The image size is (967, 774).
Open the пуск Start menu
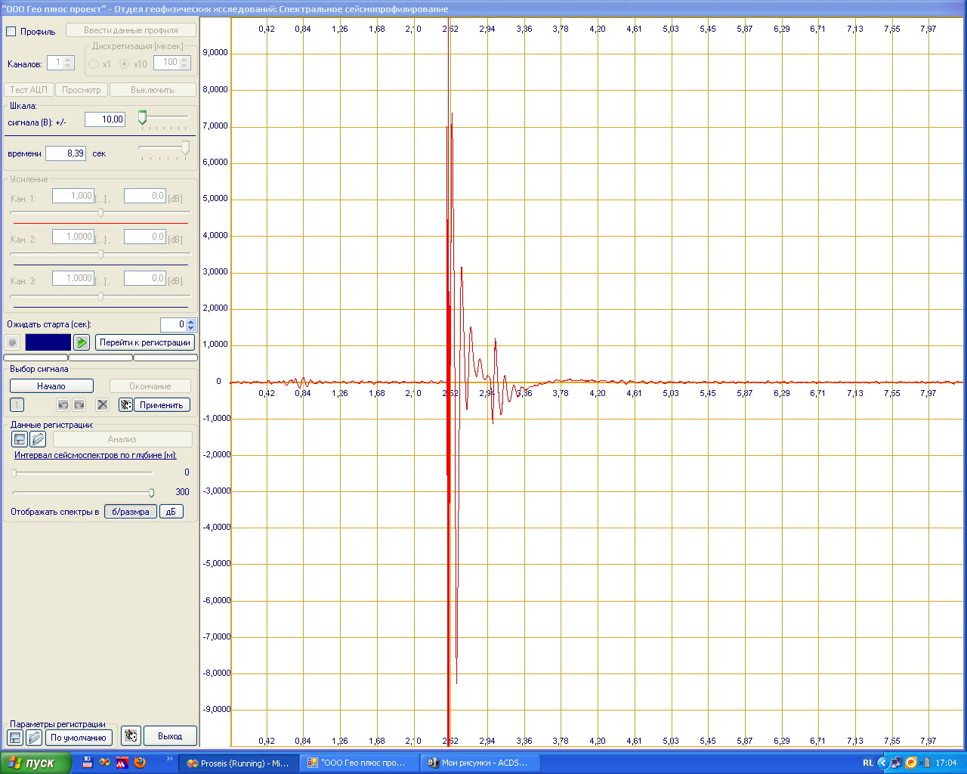pyautogui.click(x=36, y=763)
